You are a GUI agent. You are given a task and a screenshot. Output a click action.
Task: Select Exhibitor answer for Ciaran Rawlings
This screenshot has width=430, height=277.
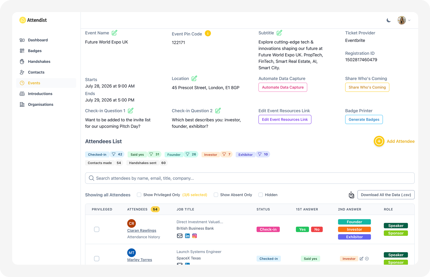[354, 237]
